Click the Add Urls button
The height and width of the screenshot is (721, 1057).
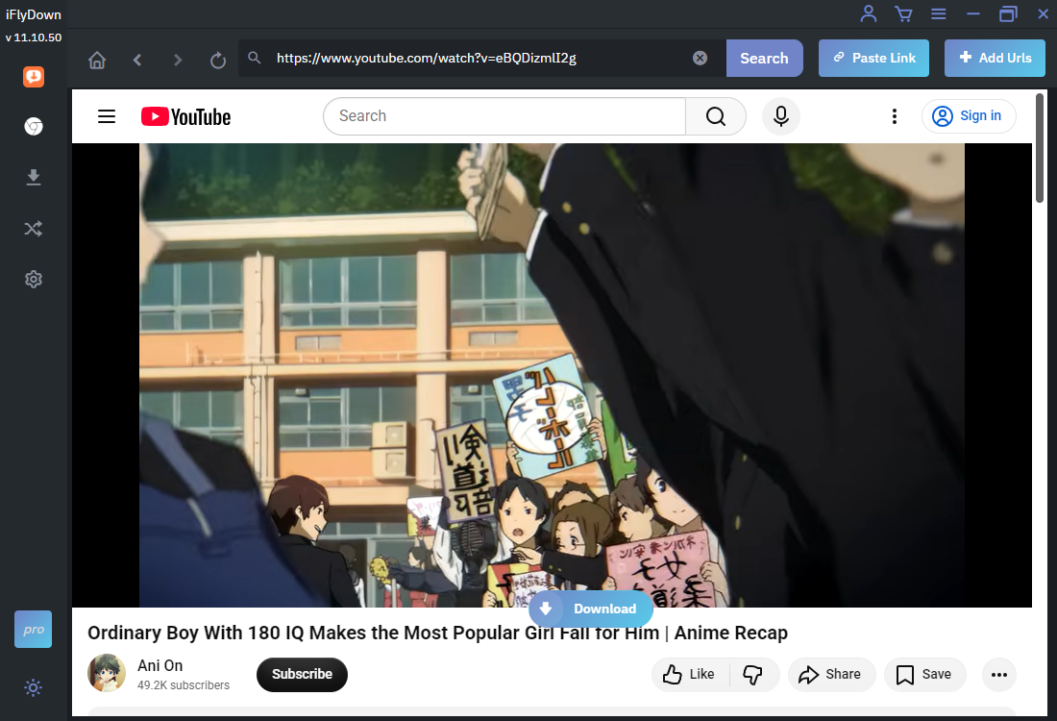point(995,58)
